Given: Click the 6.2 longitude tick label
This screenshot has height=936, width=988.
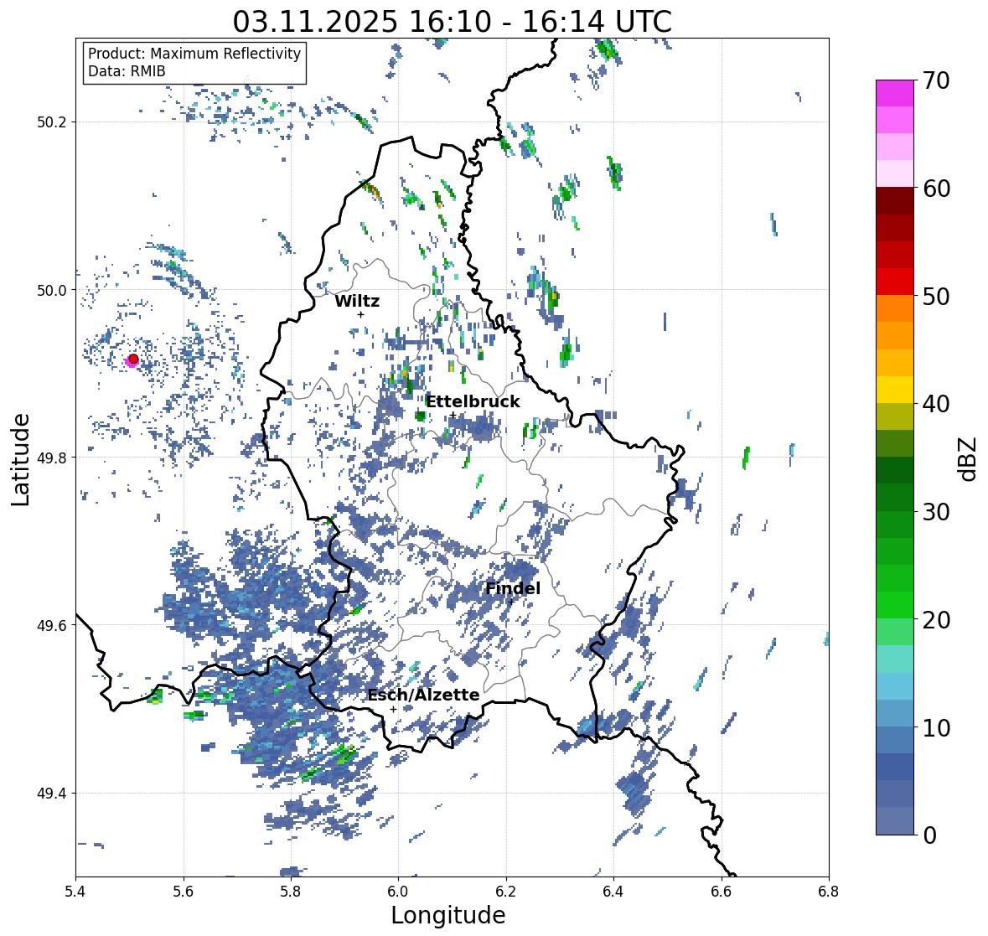Looking at the screenshot, I should point(506,891).
